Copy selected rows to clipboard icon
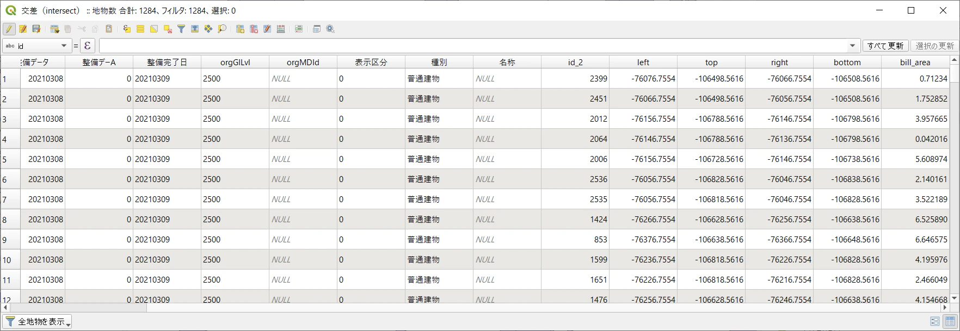Image resolution: width=960 pixels, height=331 pixels. 95,29
